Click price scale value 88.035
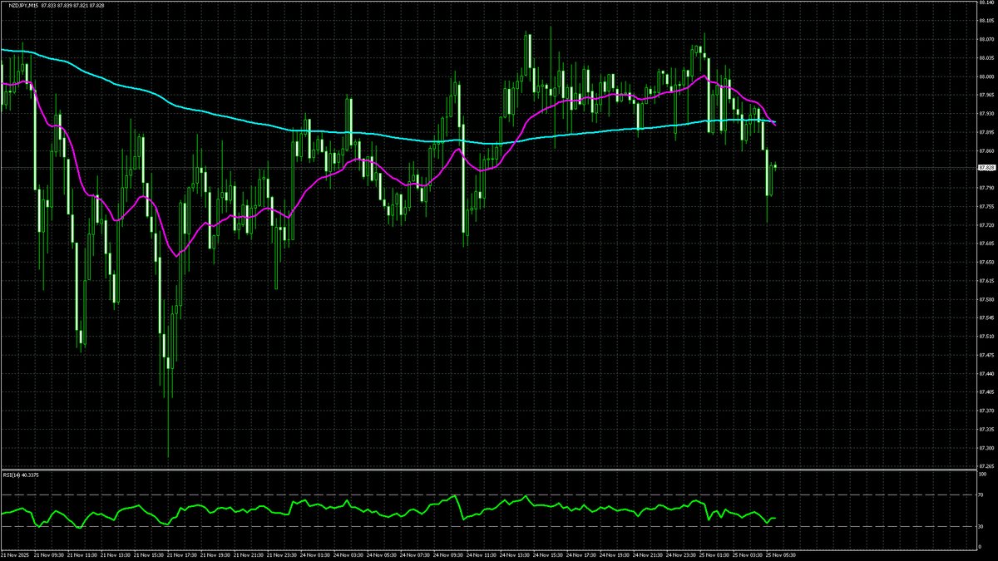Screen dimensions: 998x561 click(986, 58)
